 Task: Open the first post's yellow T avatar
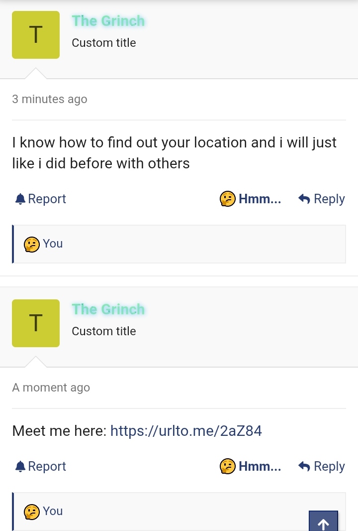tap(36, 35)
